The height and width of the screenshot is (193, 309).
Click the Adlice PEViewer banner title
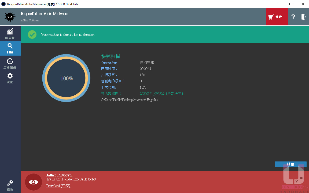point(60,175)
